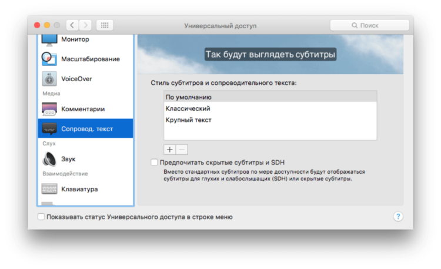
Task: Choose the Крупный текст subtitle style
Action: point(270,120)
